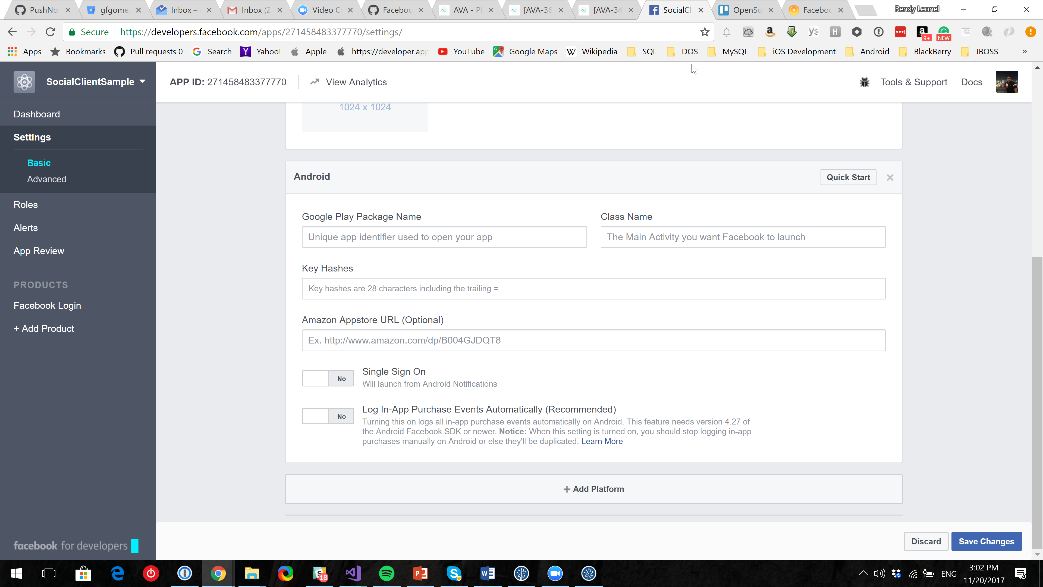The height and width of the screenshot is (587, 1043).
Task: Click the Key Hashes input field
Action: click(593, 288)
